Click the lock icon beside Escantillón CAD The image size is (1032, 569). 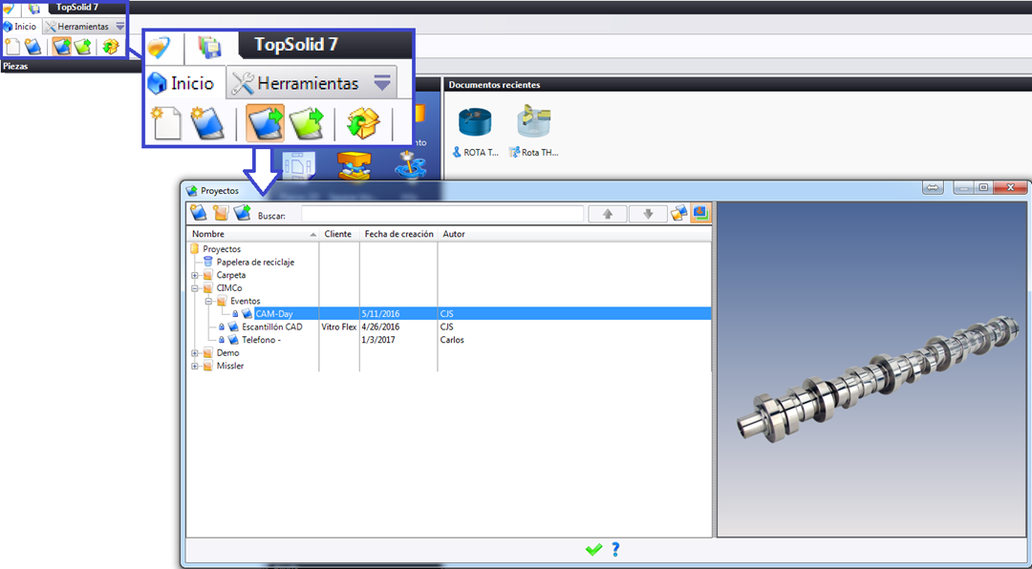(221, 327)
